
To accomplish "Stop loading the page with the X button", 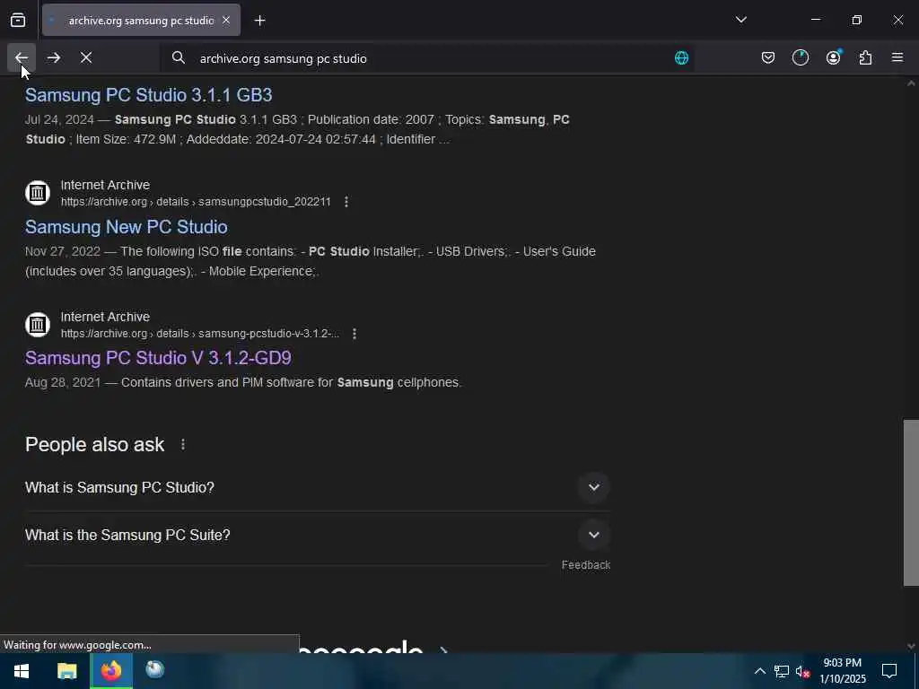I will pos(86,57).
